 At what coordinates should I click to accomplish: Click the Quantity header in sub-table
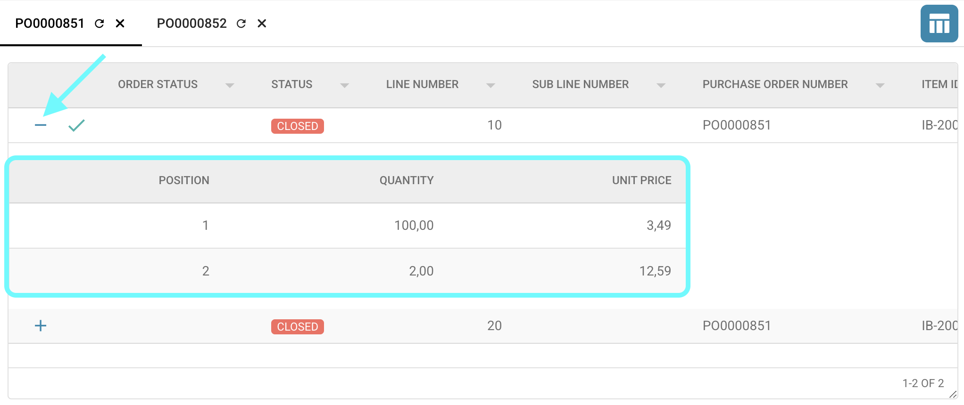click(406, 180)
